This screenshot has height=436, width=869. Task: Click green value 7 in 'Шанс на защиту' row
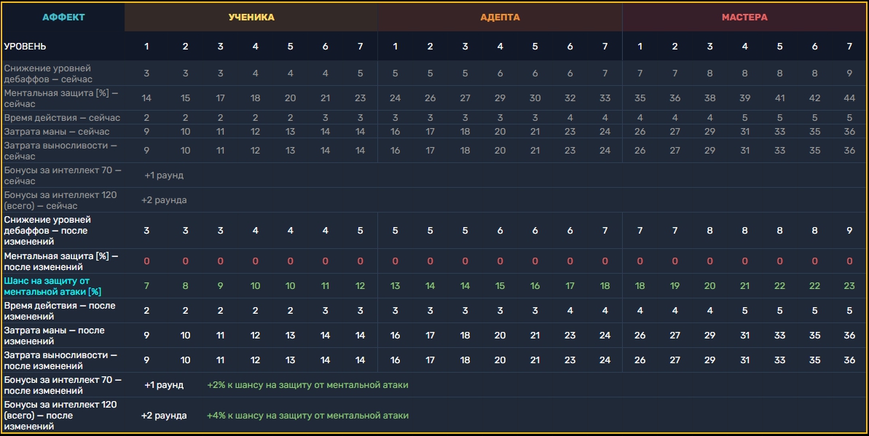(146, 286)
